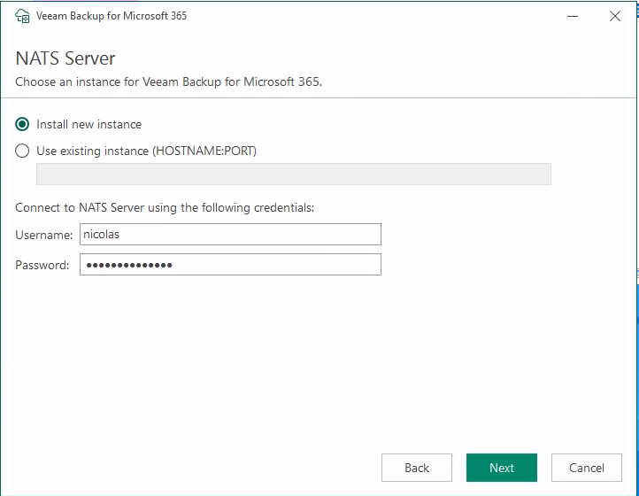
Task: Go back with the Back button
Action: coord(417,468)
